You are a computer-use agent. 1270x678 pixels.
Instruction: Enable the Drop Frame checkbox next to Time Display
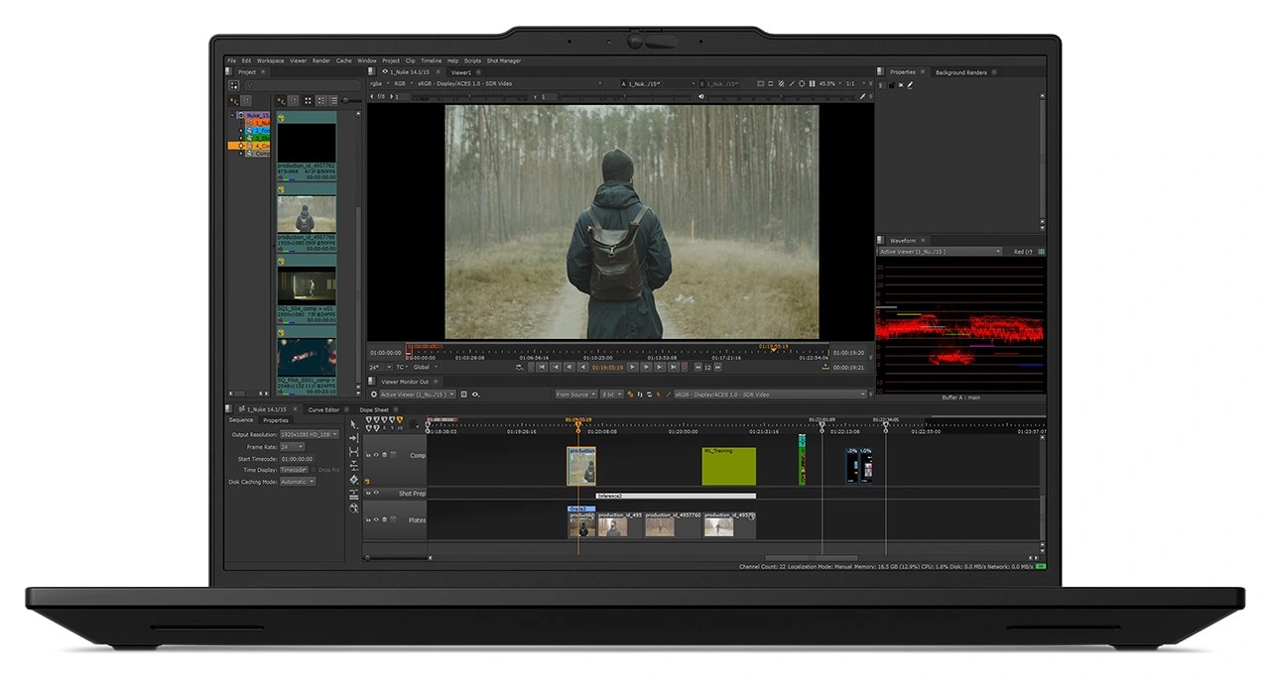point(313,470)
